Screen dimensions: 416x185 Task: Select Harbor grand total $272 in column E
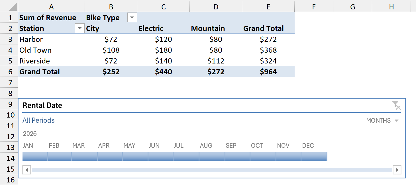(x=268, y=39)
